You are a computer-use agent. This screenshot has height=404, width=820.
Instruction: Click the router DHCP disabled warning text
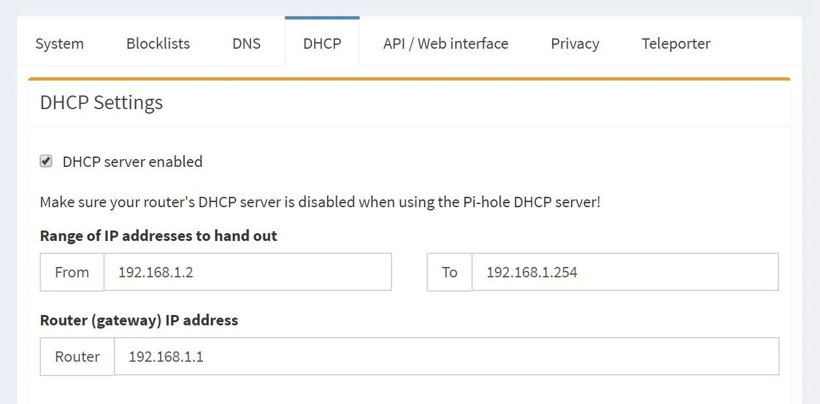point(320,202)
